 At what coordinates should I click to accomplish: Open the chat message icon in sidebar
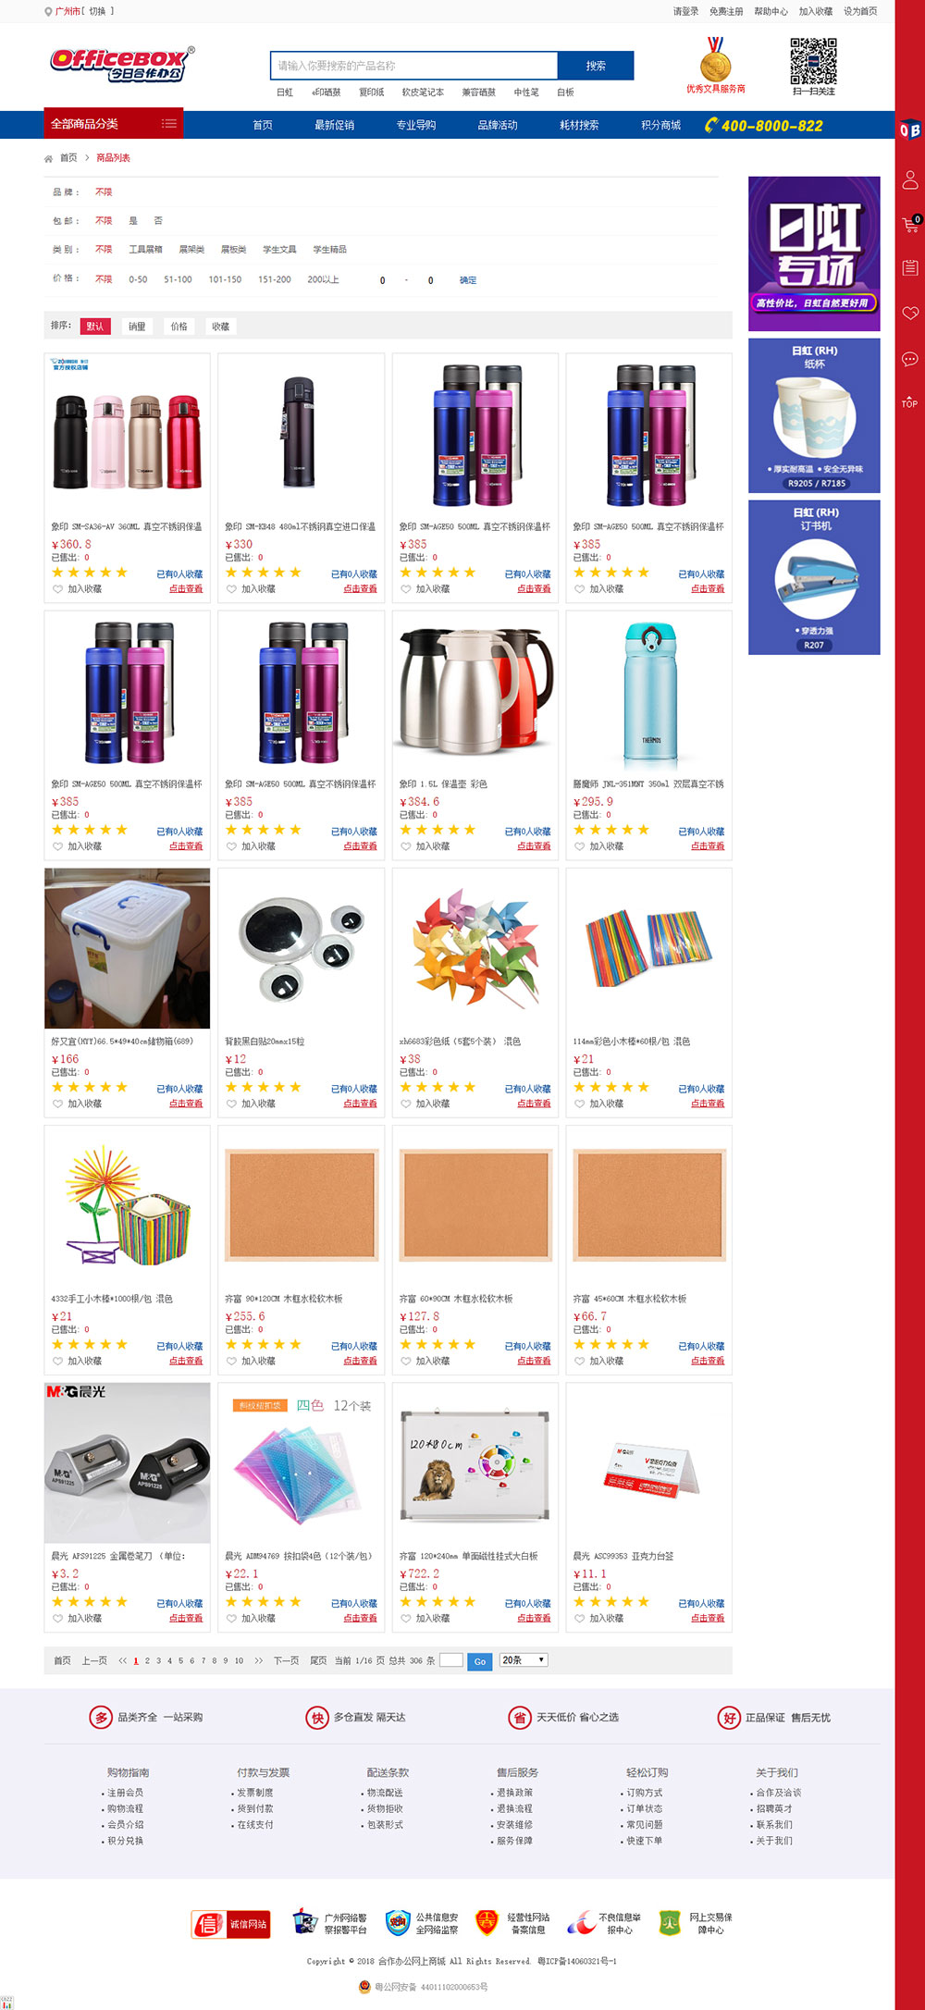click(910, 359)
